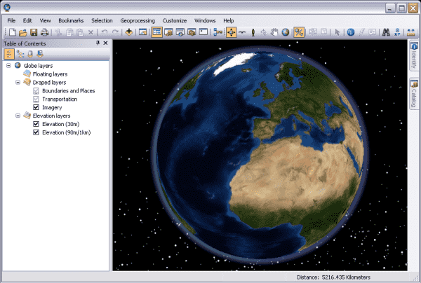Open the Customize menu

175,20
